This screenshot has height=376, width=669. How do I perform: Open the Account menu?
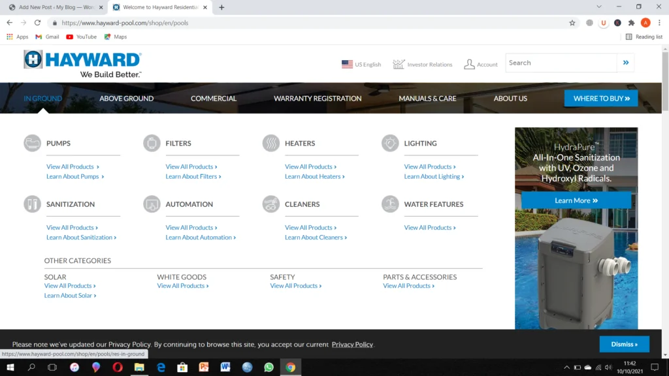(481, 65)
